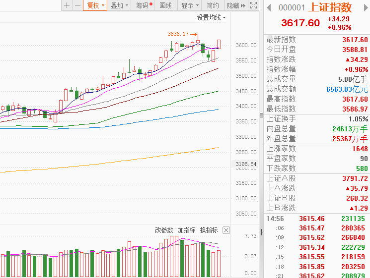Click 指数涨跌 value 34.29
Image resolution: width=370 pixels, height=278 pixels.
tap(357, 59)
